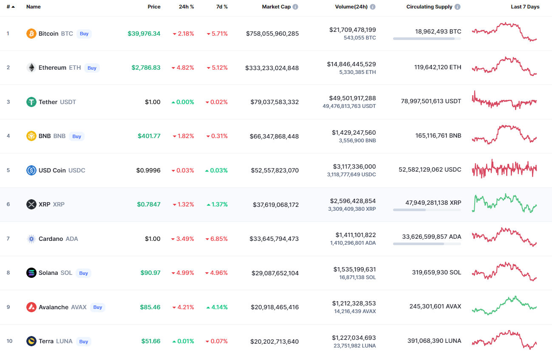
Task: Click the Terra LUNA logo icon
Action: pos(31,341)
